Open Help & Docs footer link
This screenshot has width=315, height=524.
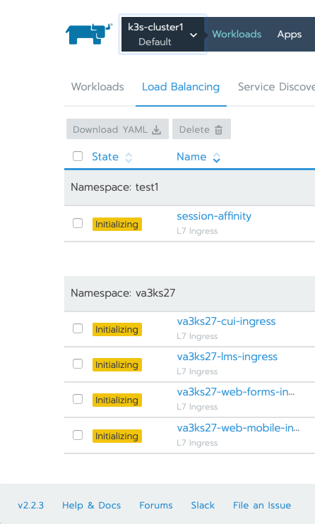[x=91, y=506]
